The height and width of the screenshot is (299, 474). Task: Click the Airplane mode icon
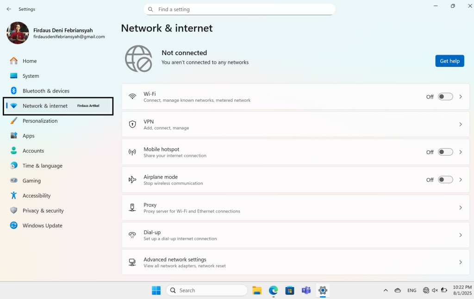132,180
